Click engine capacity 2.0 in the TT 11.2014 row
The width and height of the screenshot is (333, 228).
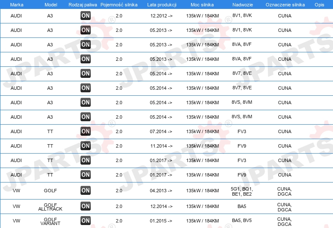119,146
